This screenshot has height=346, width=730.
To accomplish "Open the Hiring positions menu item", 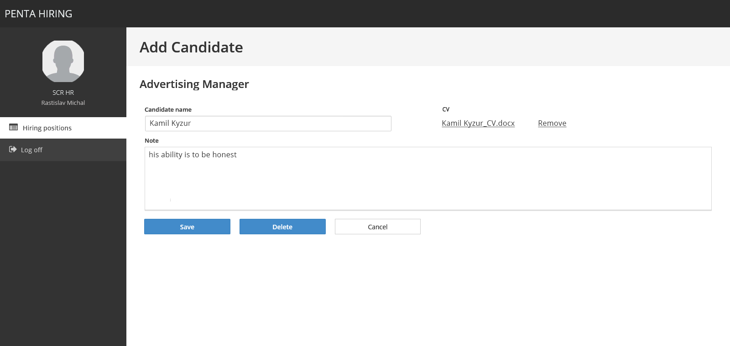I will pos(47,128).
